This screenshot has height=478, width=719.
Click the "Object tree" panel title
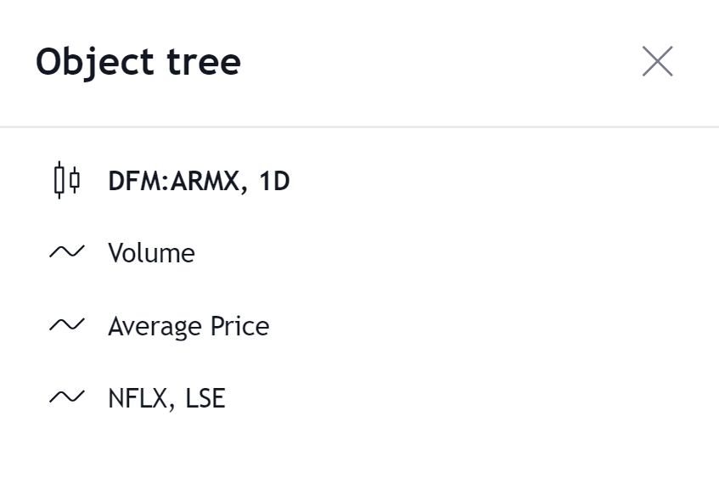[138, 62]
